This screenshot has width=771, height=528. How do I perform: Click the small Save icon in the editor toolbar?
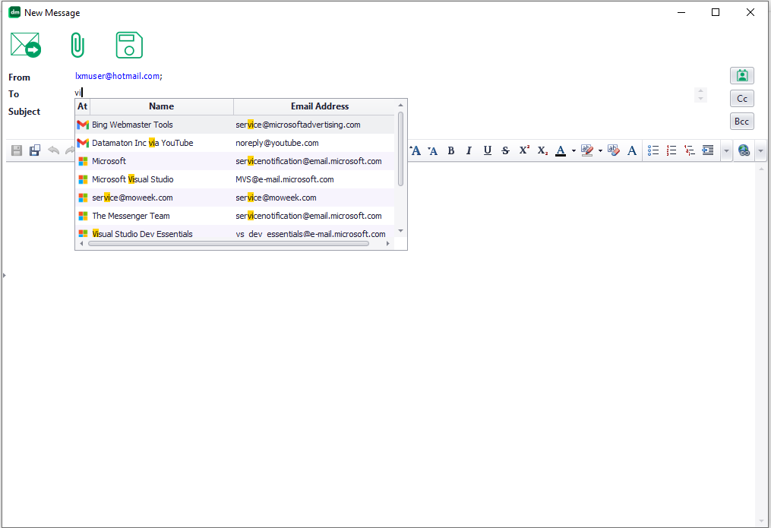(x=17, y=150)
